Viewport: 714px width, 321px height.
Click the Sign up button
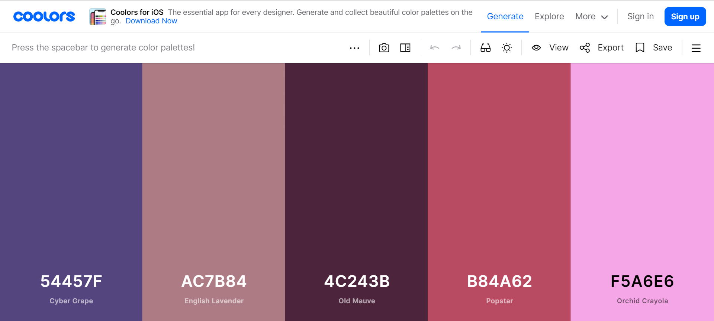[685, 17]
